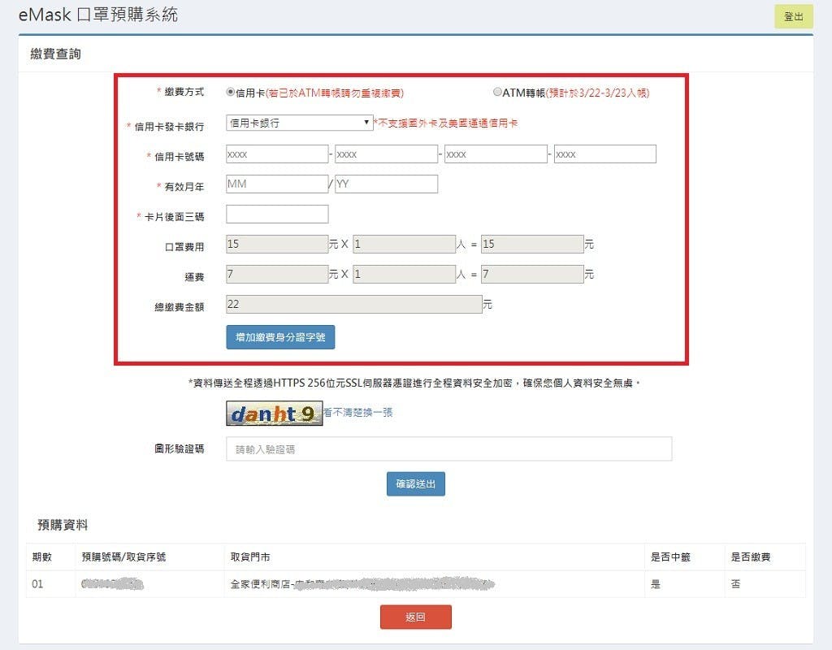
Task: Click the 口罩費用 unit price field
Action: pyautogui.click(x=277, y=245)
